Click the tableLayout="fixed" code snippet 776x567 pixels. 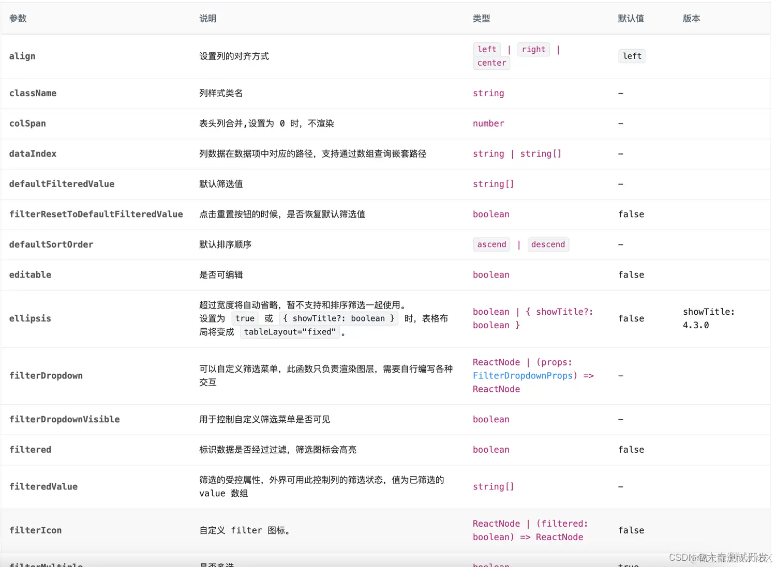[290, 332]
